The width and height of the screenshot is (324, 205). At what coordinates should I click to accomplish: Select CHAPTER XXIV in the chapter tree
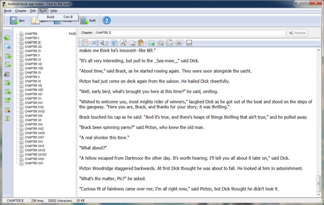[x=34, y=137]
